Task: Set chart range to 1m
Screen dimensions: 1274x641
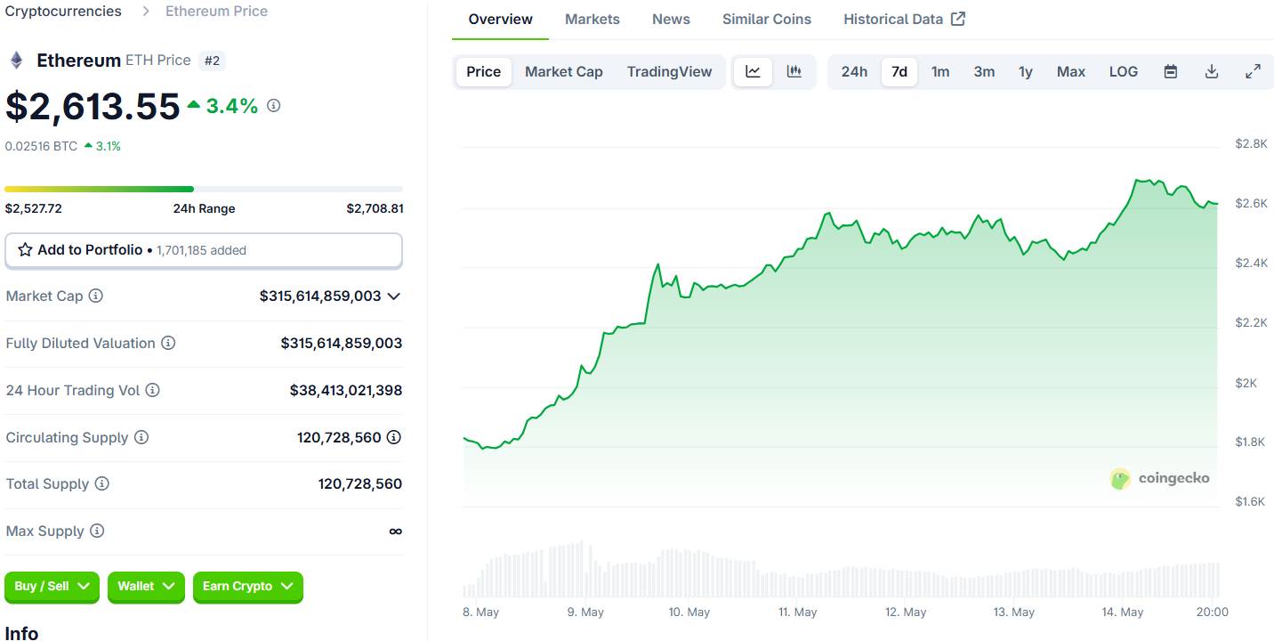Action: click(x=940, y=71)
